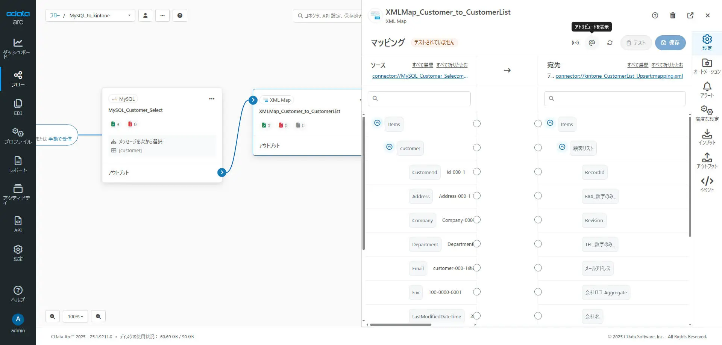
Task: Collapse the source customer node
Action: 389,147
